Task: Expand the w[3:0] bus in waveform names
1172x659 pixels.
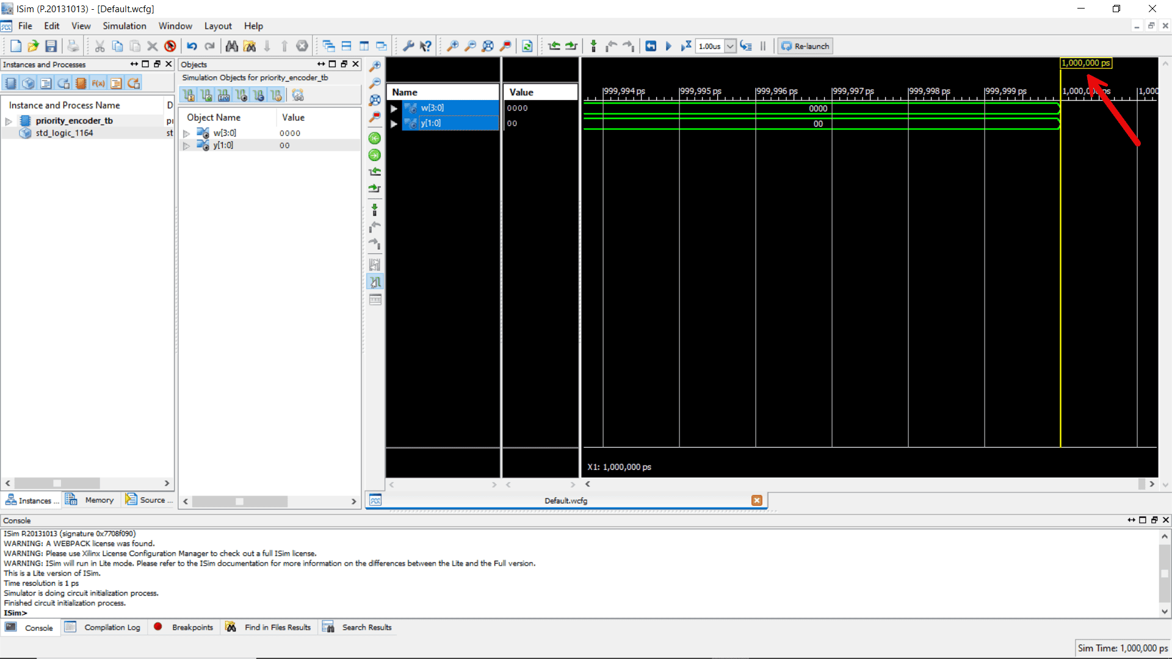Action: click(x=394, y=107)
